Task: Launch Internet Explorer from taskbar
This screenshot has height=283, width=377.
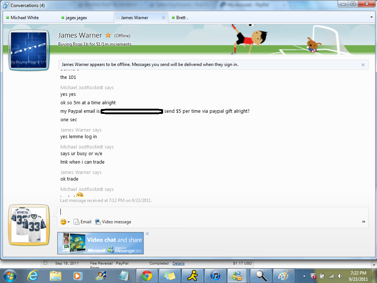Action: point(33,276)
